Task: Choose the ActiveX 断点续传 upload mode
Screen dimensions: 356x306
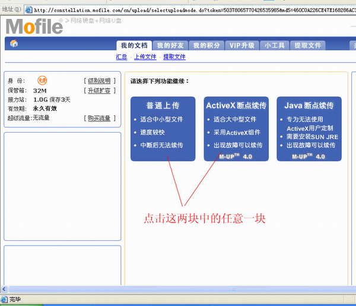Action: click(236, 128)
